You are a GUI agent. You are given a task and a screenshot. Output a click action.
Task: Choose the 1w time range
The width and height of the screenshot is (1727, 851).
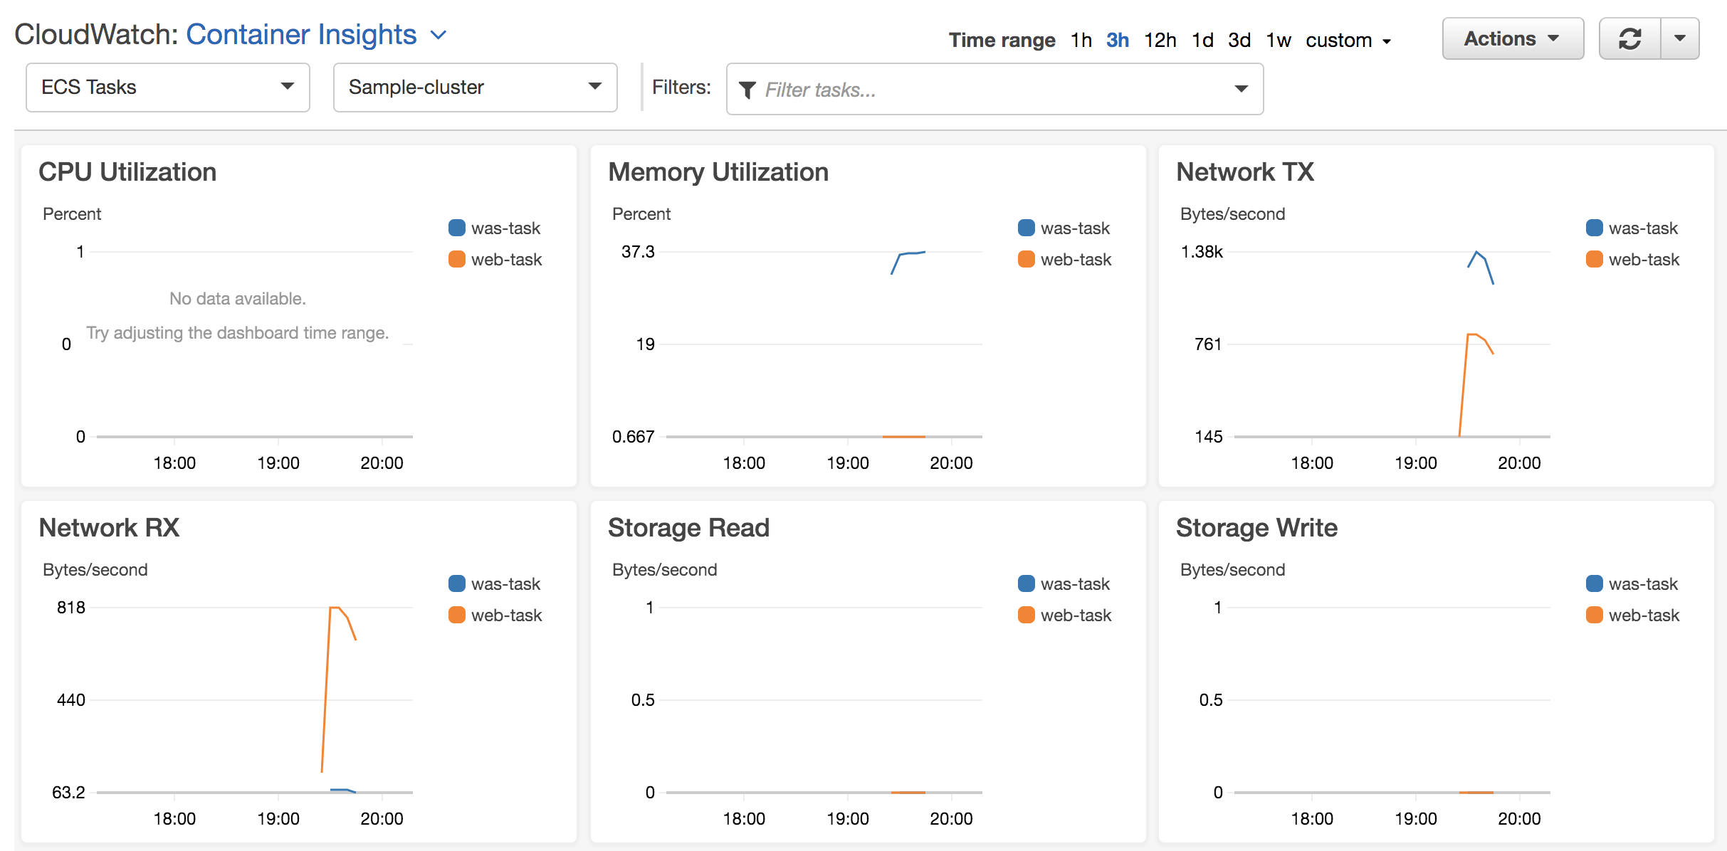point(1278,40)
